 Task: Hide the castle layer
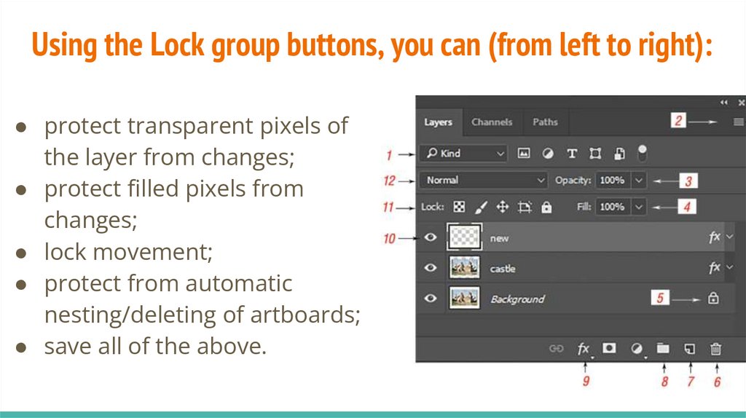pos(431,268)
